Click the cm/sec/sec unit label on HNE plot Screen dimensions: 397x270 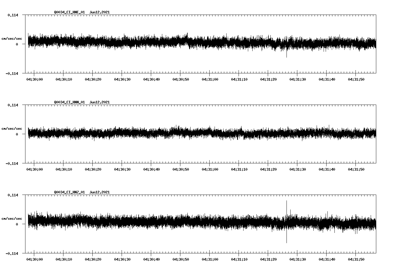tap(12, 39)
